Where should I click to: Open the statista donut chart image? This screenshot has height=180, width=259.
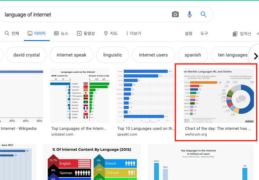tap(219, 96)
